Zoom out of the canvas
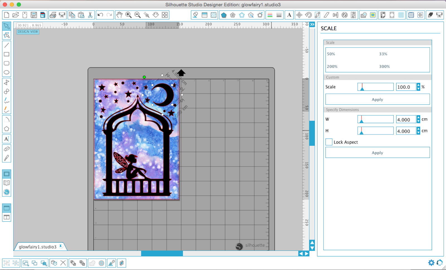 tap(137, 15)
